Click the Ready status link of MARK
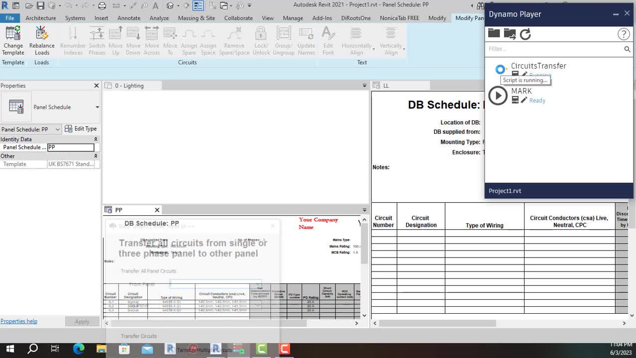The image size is (636, 358). pyautogui.click(x=537, y=100)
